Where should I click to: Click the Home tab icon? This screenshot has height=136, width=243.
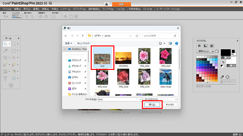point(107,4)
